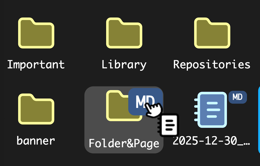Select the "Library" name label

124,65
